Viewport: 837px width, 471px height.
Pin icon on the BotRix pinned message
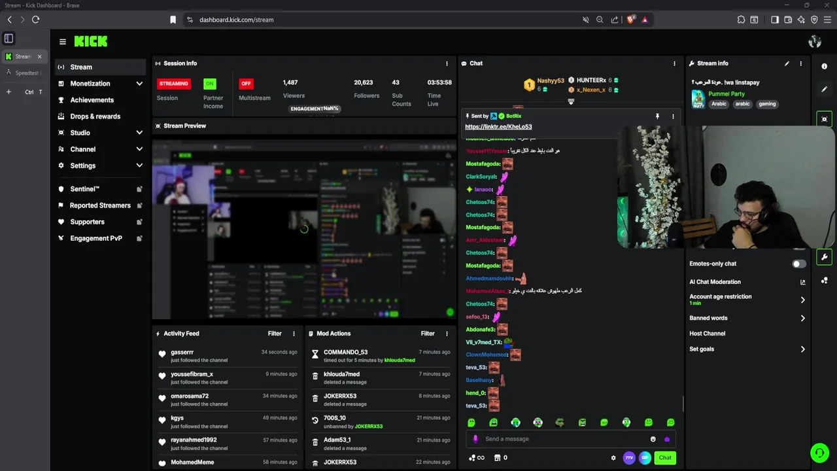coord(657,116)
